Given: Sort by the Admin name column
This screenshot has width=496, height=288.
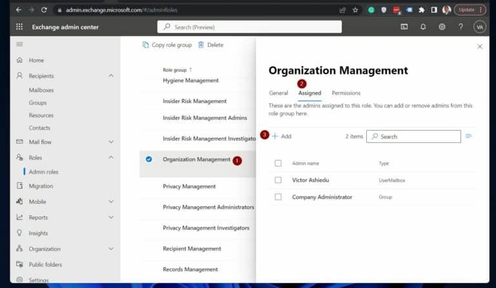Looking at the screenshot, I should click(x=305, y=164).
